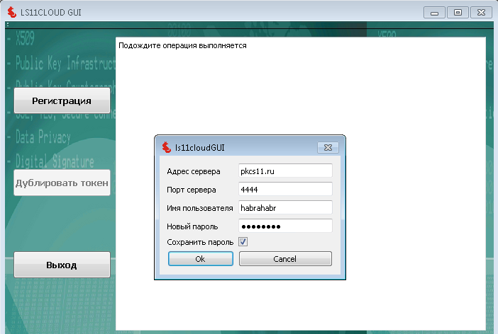Click the Сохранить пароль label text

click(200, 242)
